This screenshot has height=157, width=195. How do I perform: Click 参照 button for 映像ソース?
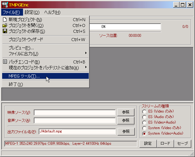pos(126,112)
